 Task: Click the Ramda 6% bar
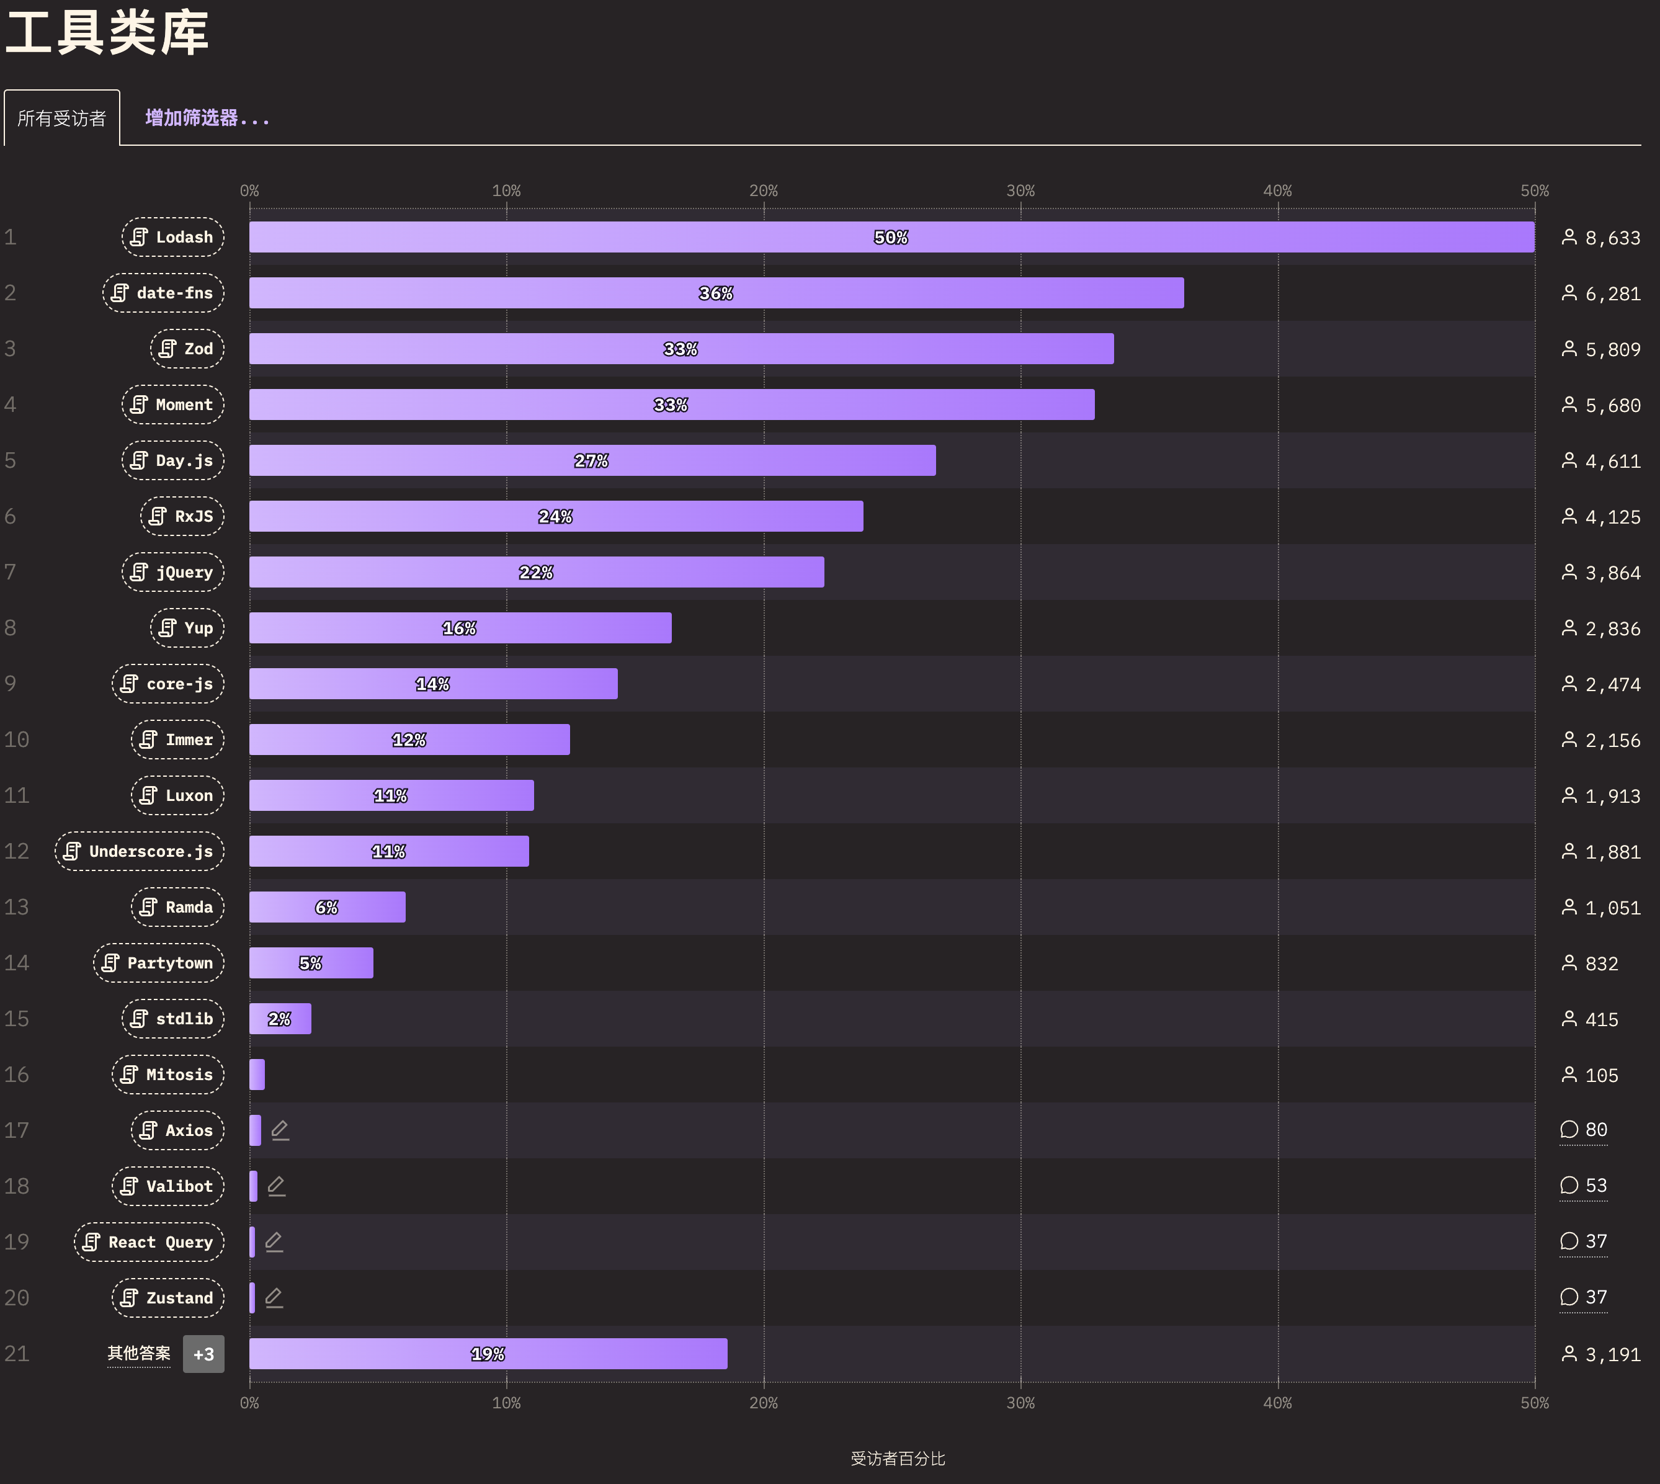tap(327, 908)
